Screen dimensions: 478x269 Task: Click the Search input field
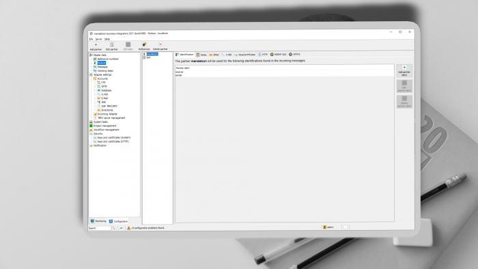(100, 228)
